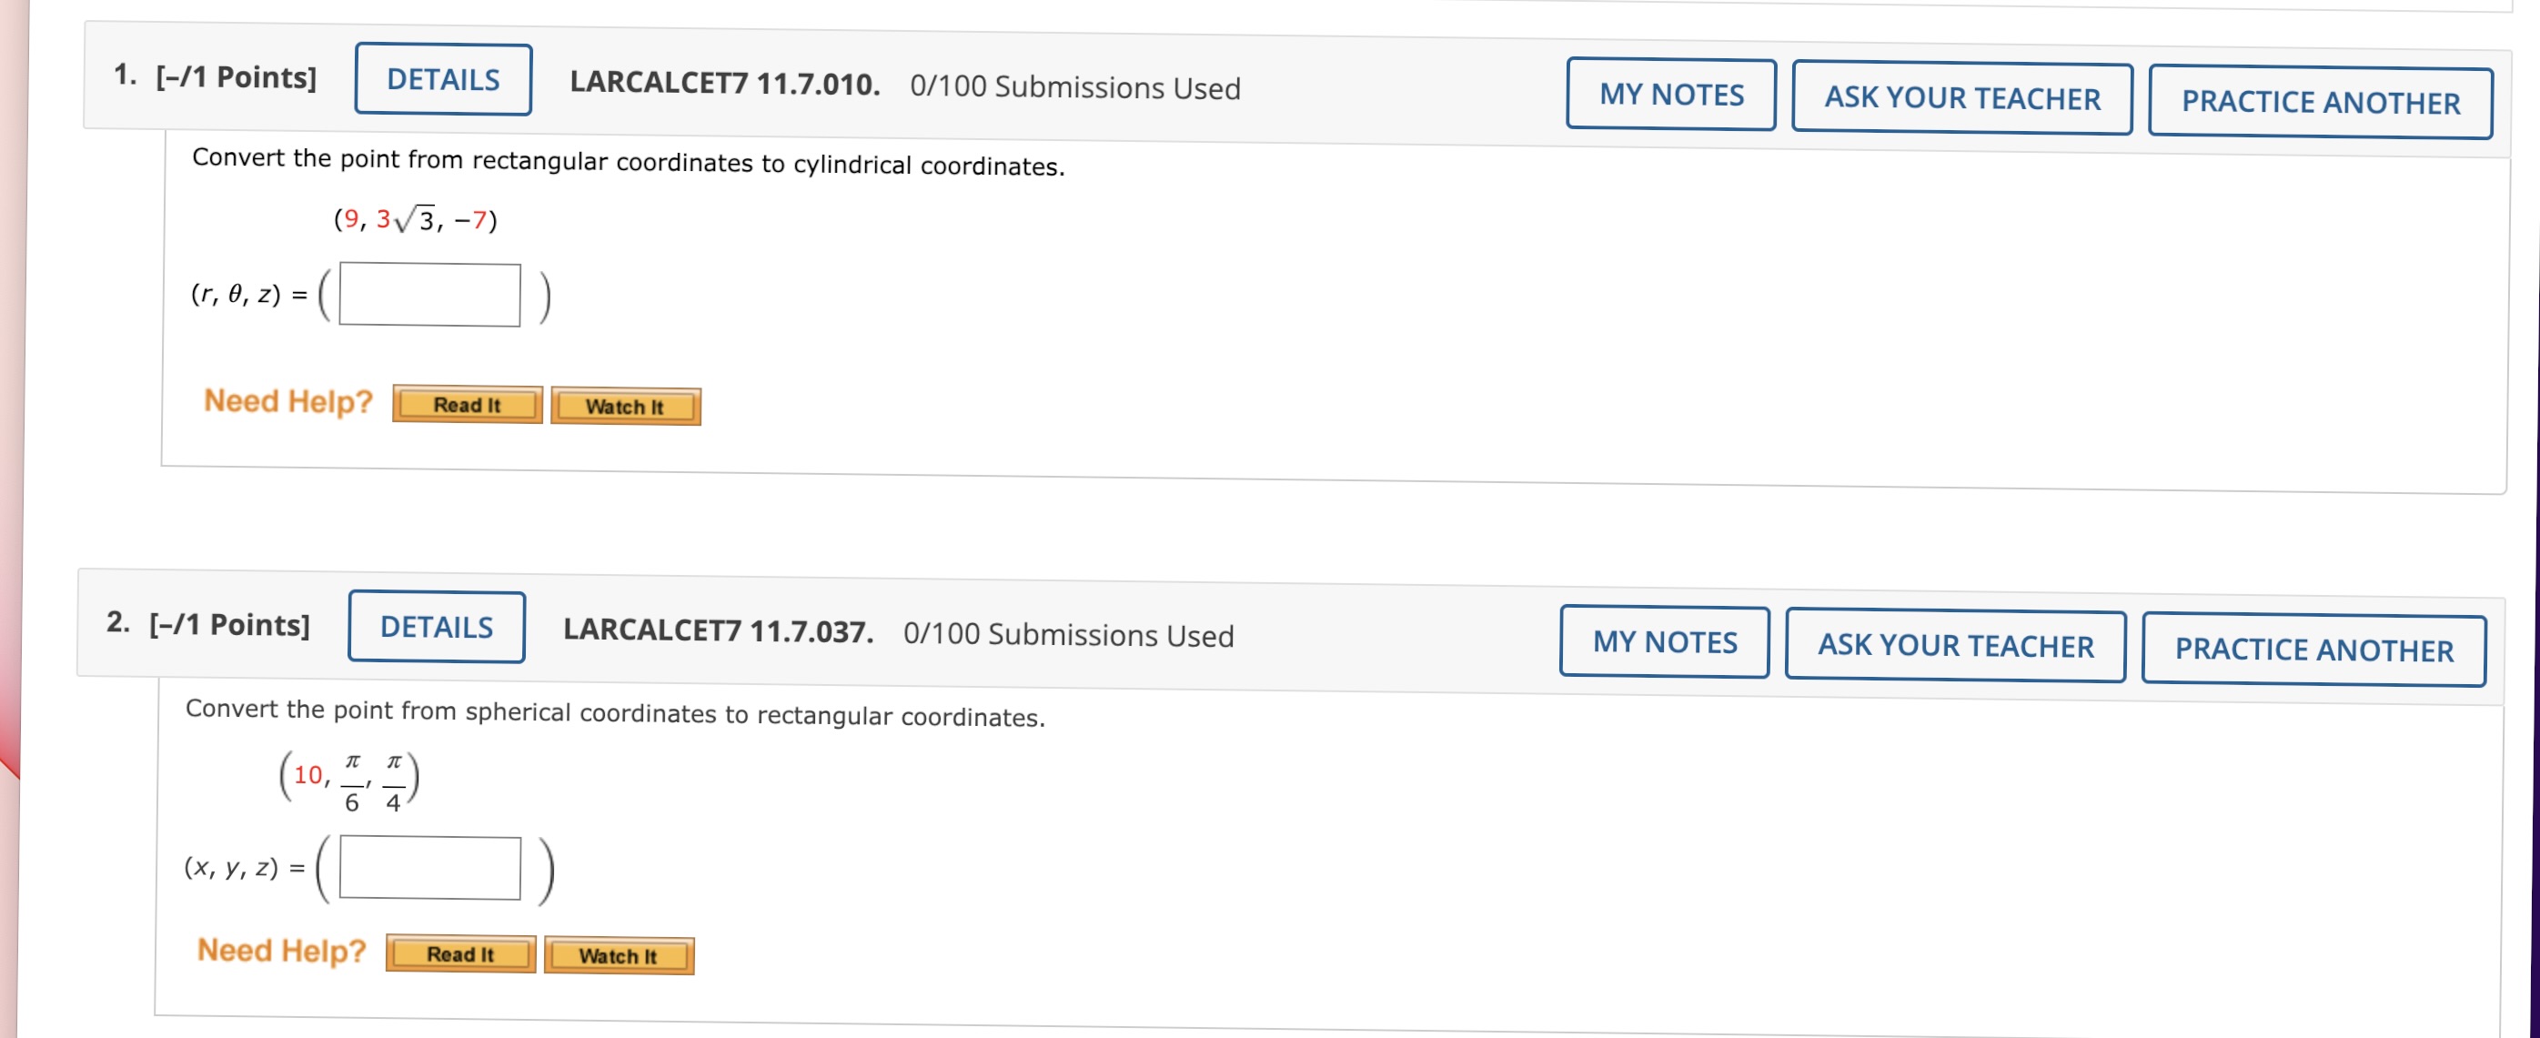2540x1038 pixels.
Task: Click PRACTICE ANOTHER for question 1
Action: click(2319, 103)
